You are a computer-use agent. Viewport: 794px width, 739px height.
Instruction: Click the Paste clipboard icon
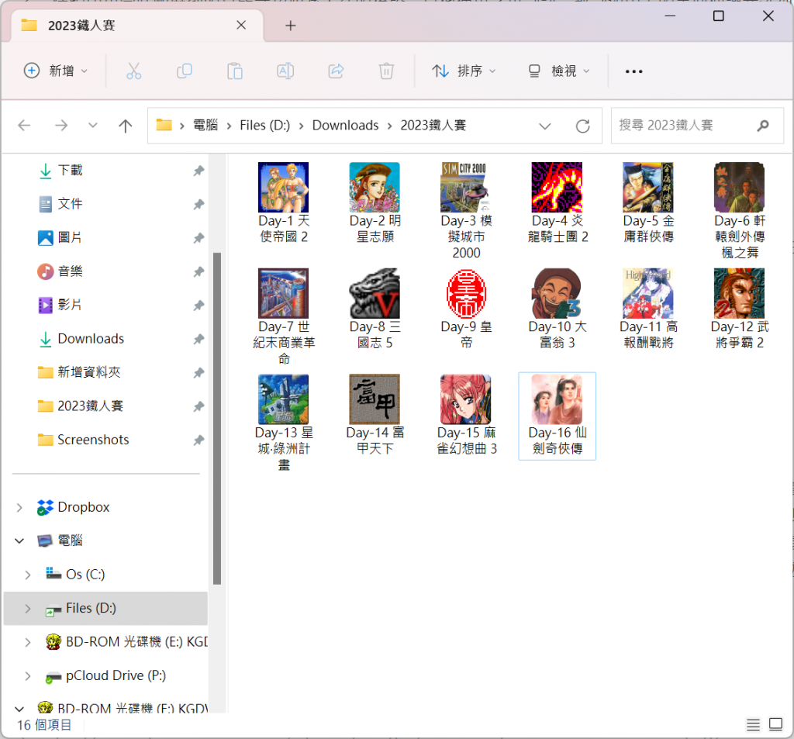pyautogui.click(x=235, y=71)
